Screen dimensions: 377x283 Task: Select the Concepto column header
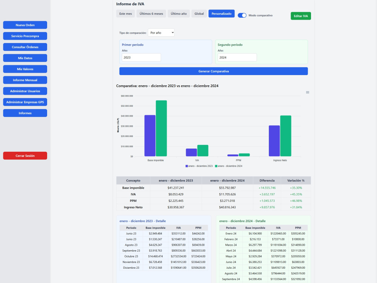tap(133, 180)
